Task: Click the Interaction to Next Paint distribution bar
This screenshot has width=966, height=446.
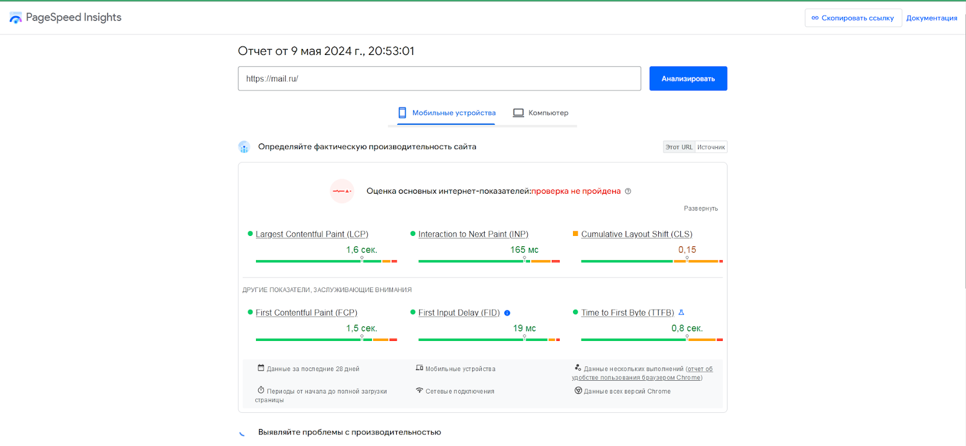Action: tap(488, 261)
